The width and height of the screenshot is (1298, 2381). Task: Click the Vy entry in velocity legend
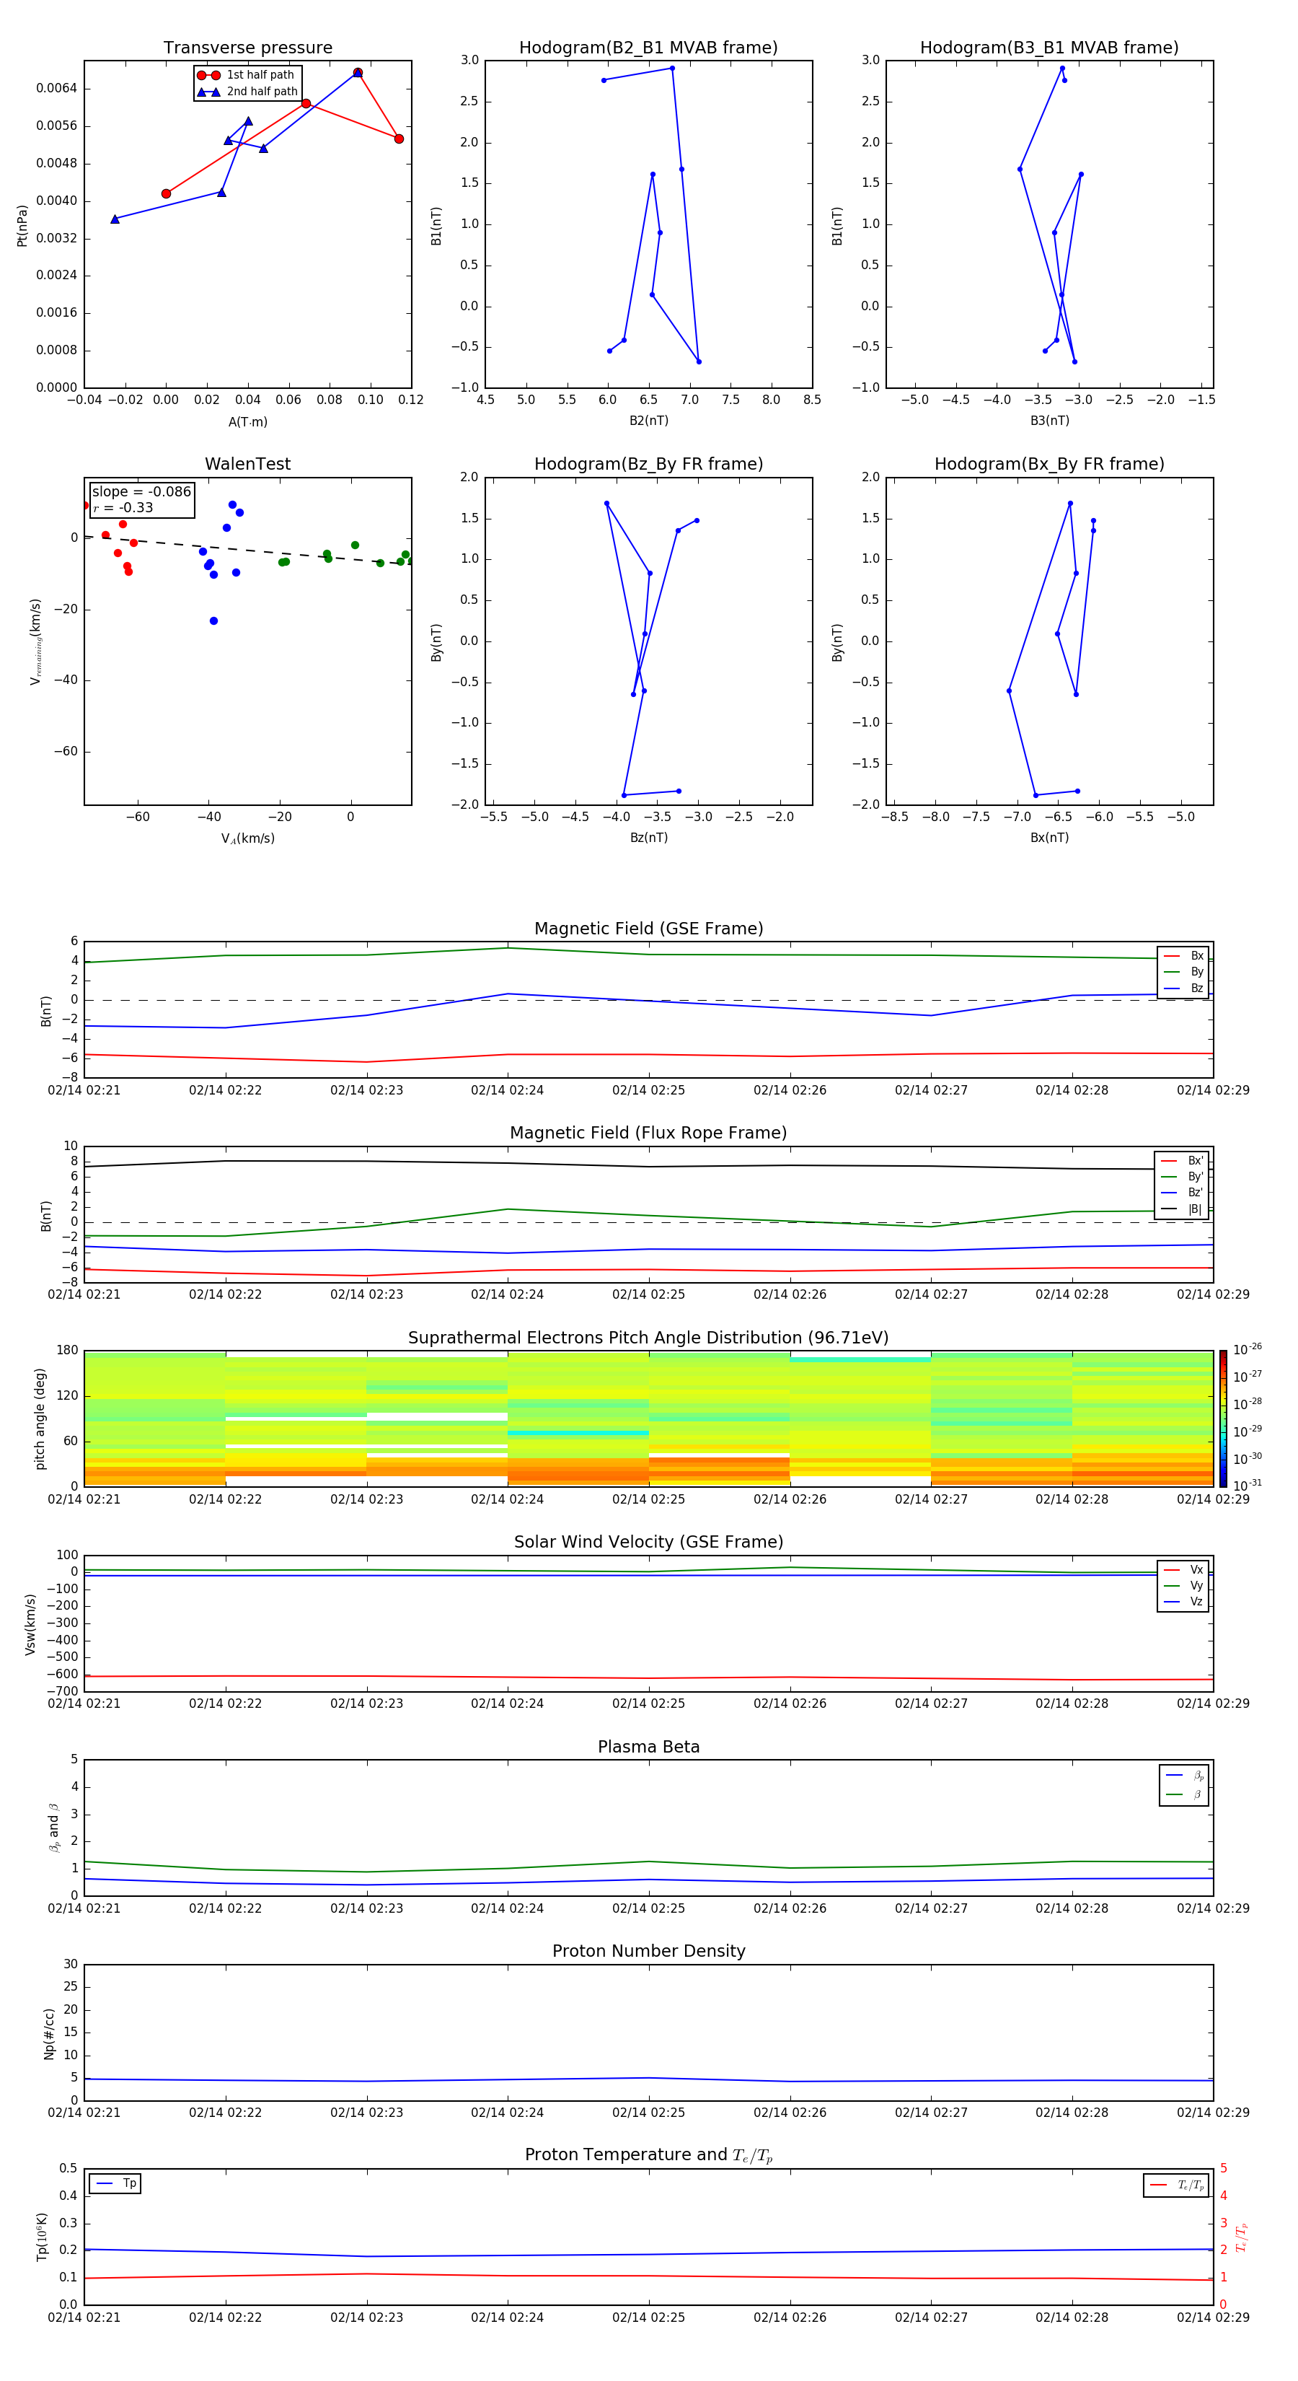(x=1183, y=1586)
